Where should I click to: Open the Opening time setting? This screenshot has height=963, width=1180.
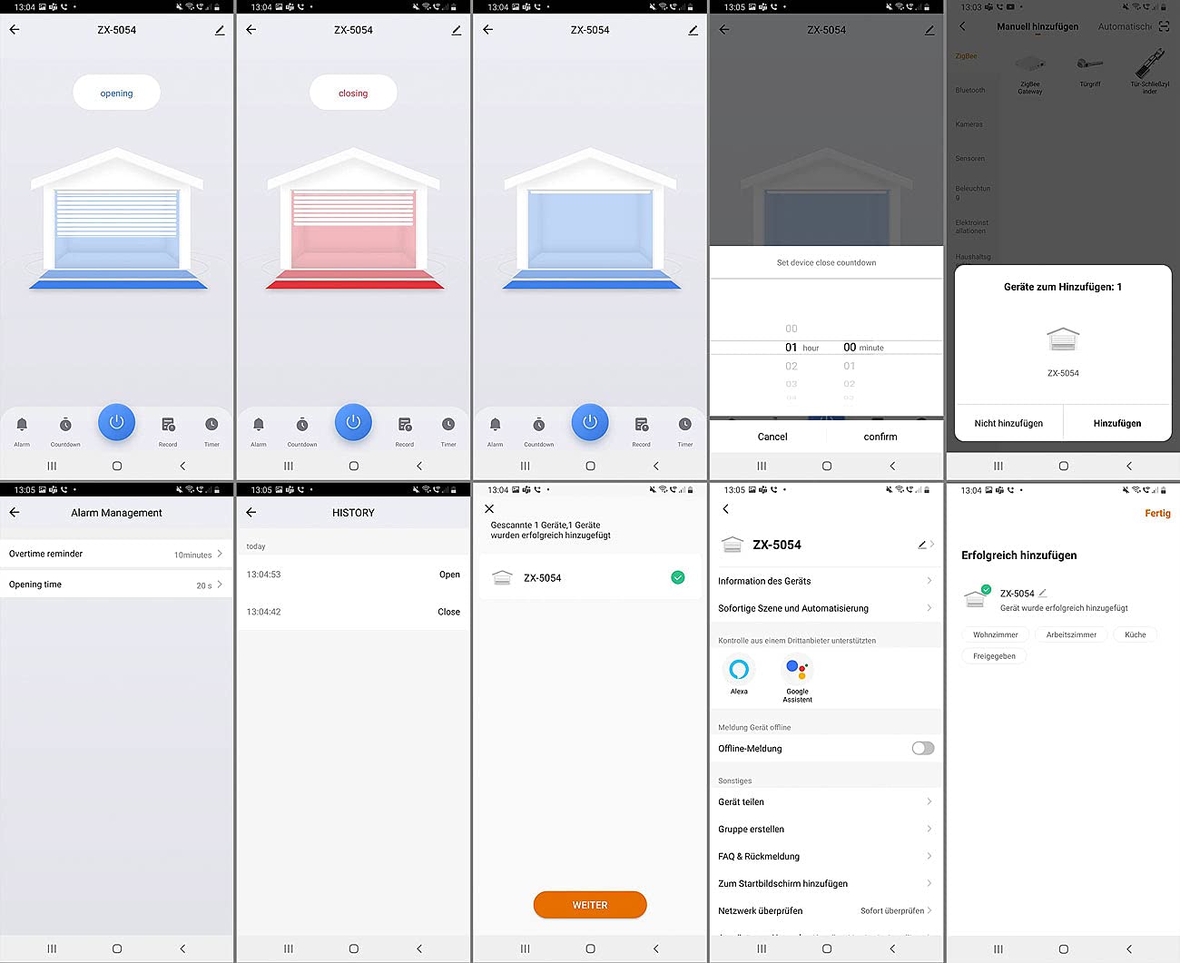pos(116,585)
